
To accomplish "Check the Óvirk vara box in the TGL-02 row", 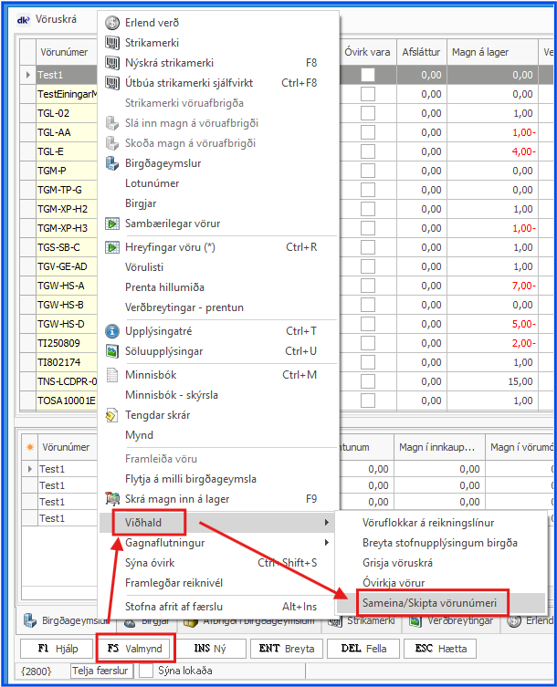I will pos(368,114).
